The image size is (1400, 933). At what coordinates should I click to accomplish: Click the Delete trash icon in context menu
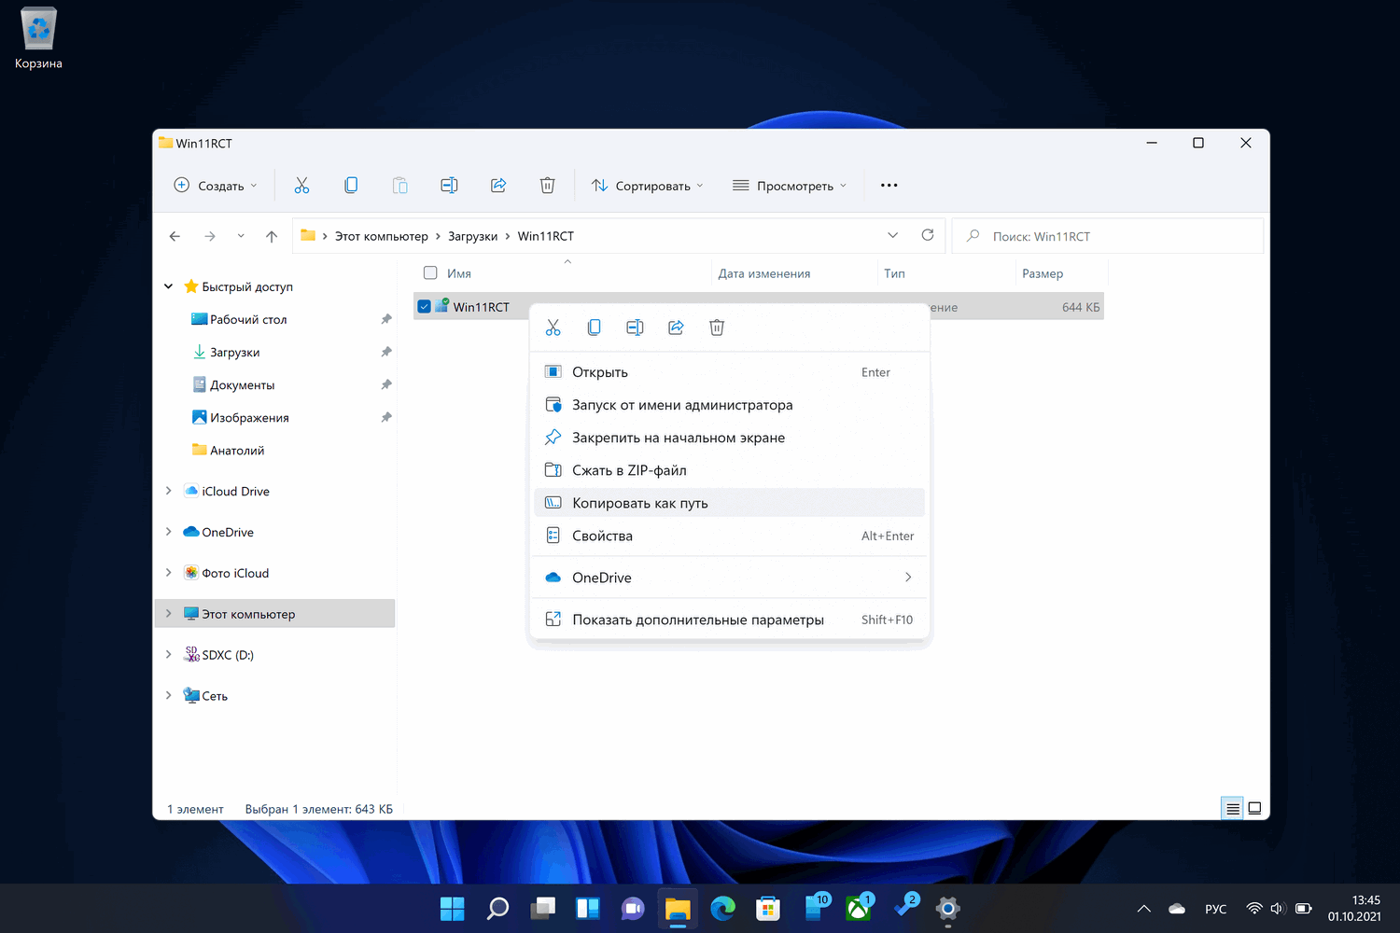[717, 327]
